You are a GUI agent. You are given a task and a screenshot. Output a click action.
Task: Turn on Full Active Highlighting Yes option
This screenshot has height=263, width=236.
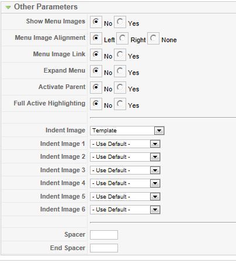120,104
